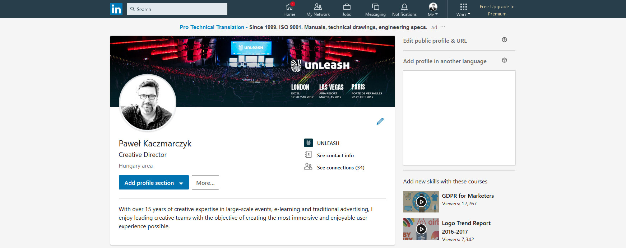This screenshot has height=248, width=626.
Task: Play Logo Trend Report course video
Action: click(421, 229)
